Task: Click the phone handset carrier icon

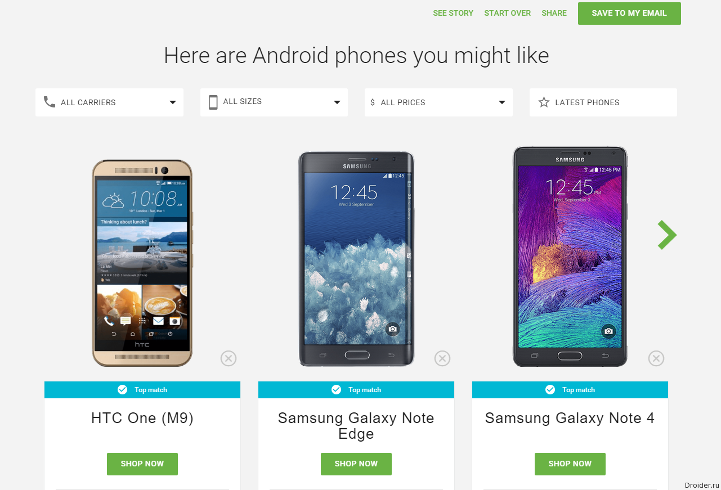Action: click(x=50, y=102)
